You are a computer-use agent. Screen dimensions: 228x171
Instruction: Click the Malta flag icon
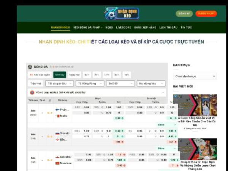pyautogui.click(x=58, y=116)
